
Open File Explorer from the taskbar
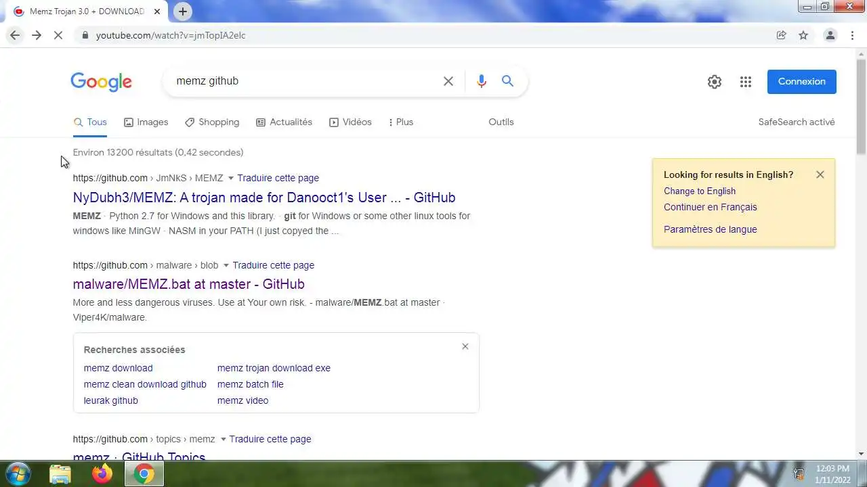tap(60, 474)
